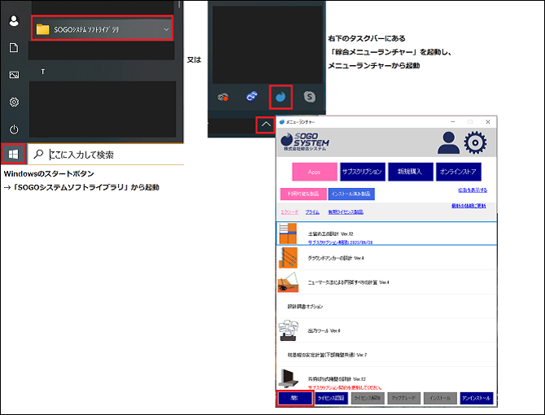Click the blue link-sync tray icon
This screenshot has height=415, width=545.
(x=251, y=97)
